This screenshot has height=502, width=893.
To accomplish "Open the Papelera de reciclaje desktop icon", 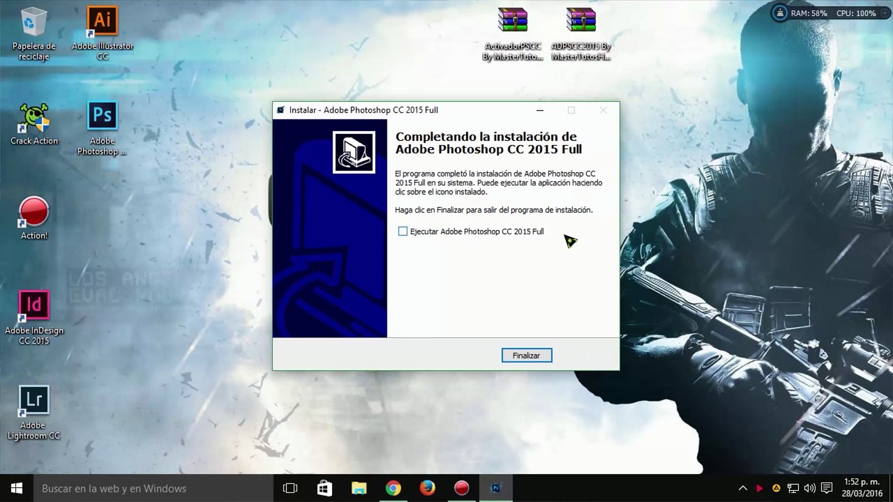I will (x=33, y=33).
